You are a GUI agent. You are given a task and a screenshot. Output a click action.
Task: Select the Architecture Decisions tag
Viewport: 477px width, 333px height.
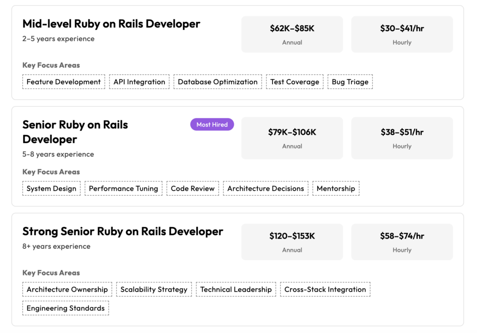[x=266, y=188]
